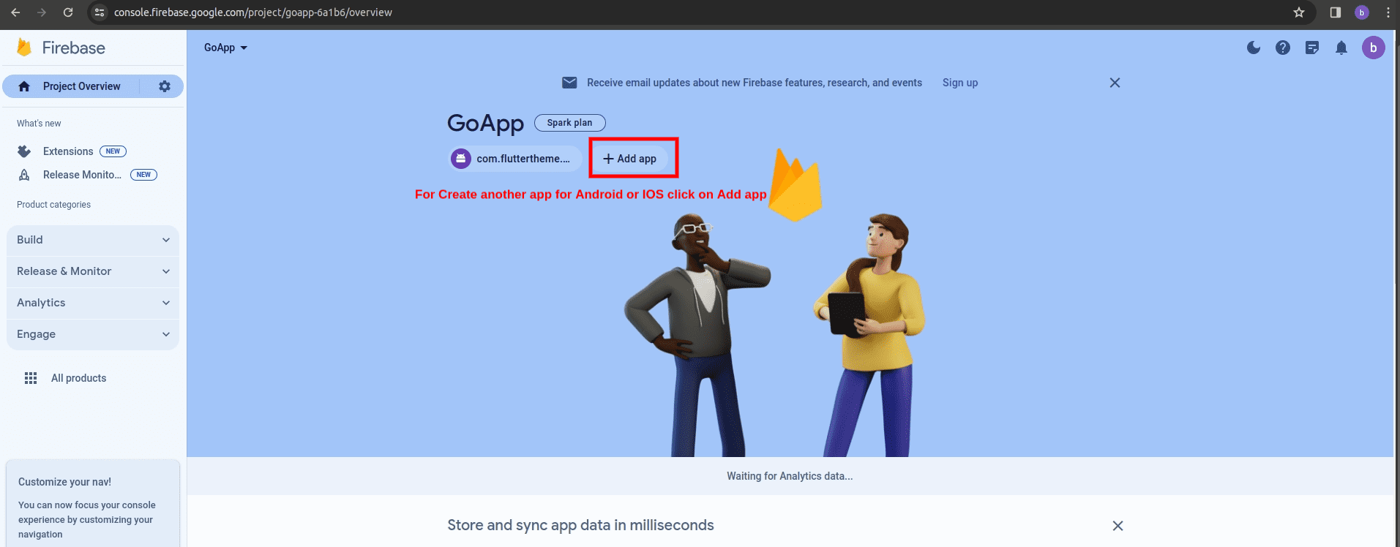Click the Sign up link
This screenshot has width=1400, height=547.
click(959, 83)
